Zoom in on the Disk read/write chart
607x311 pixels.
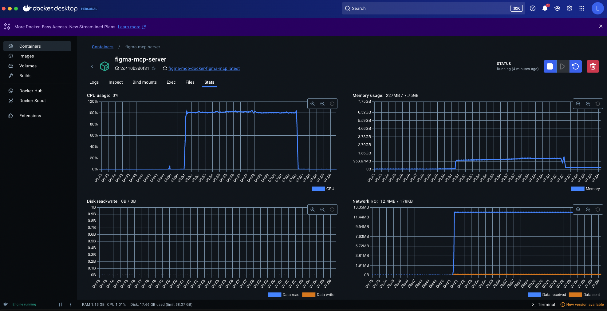click(x=313, y=209)
